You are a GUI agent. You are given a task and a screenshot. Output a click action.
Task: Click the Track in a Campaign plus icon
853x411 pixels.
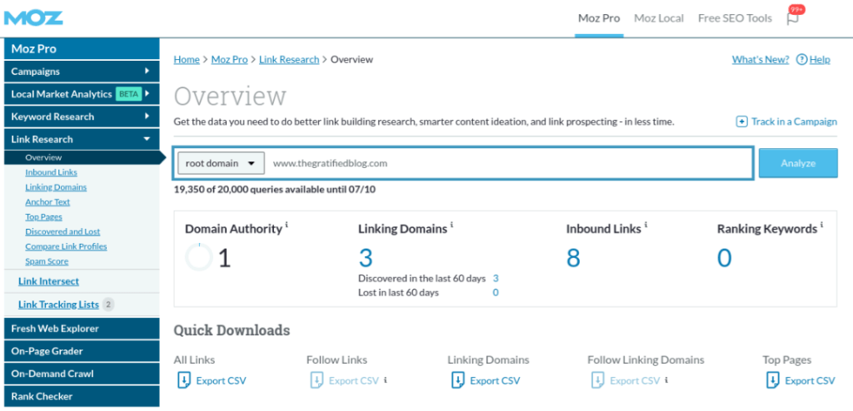coord(741,121)
